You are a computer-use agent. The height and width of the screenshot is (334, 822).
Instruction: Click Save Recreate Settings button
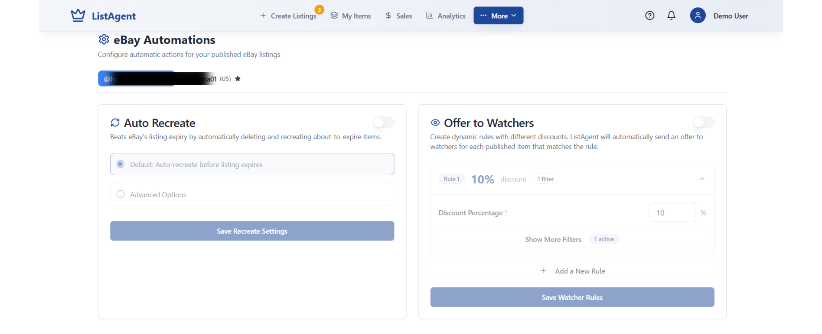click(x=252, y=231)
